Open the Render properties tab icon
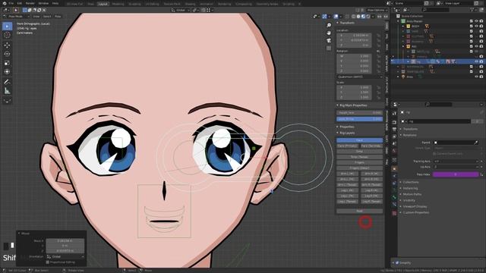486x273 pixels. pyautogui.click(x=394, y=122)
